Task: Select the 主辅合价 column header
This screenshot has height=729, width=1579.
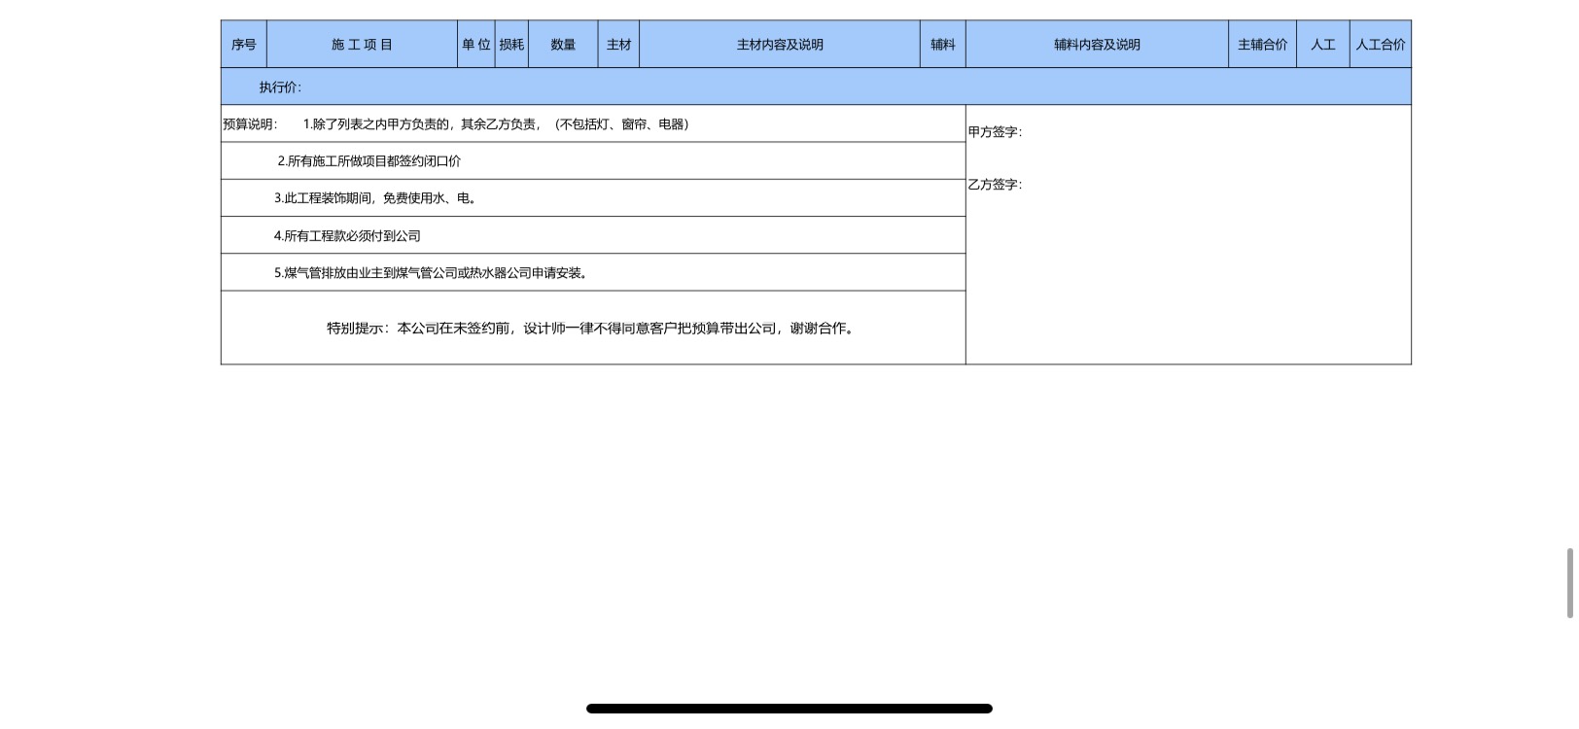Action: (1262, 45)
